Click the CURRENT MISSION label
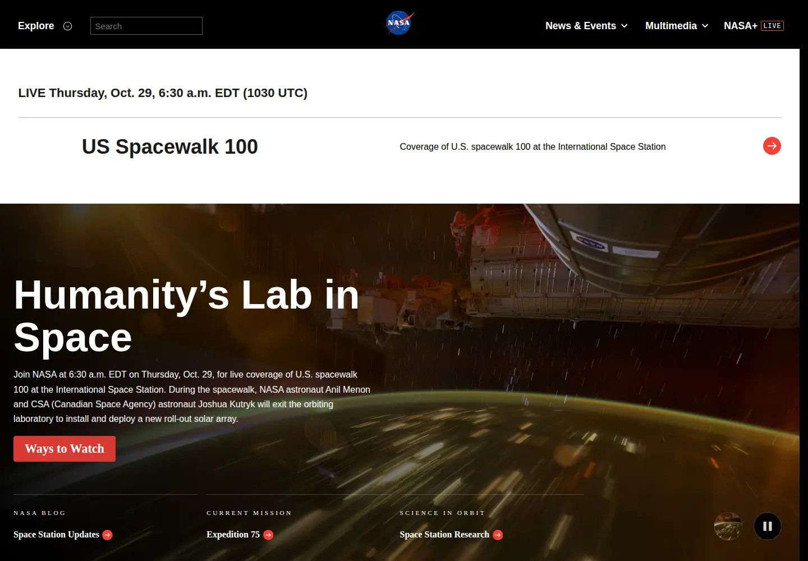The height and width of the screenshot is (561, 808). 249,513
